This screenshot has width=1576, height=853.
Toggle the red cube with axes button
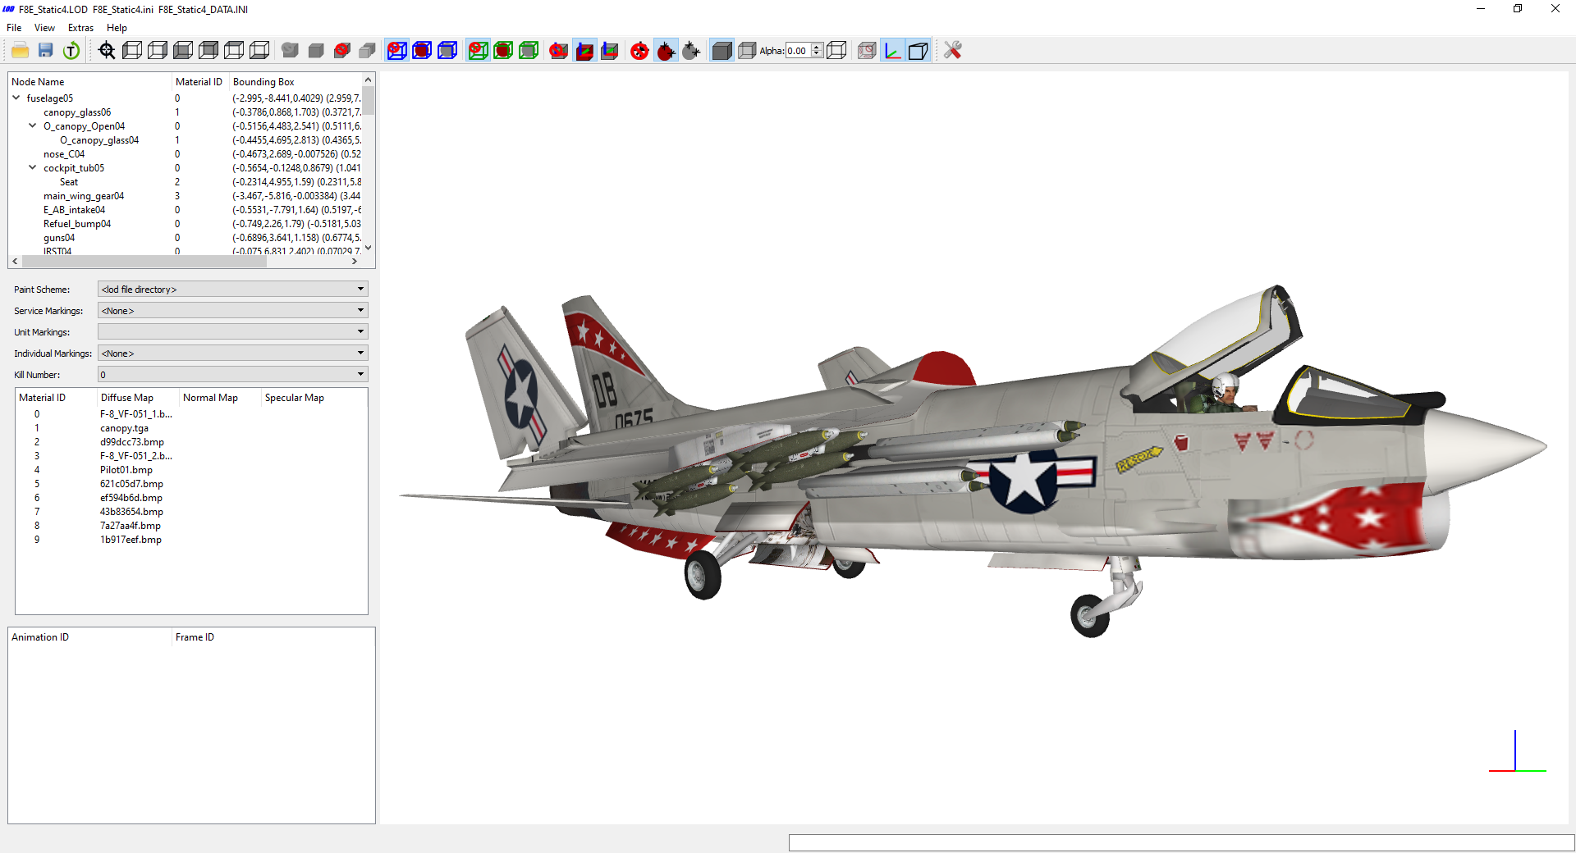coord(584,51)
